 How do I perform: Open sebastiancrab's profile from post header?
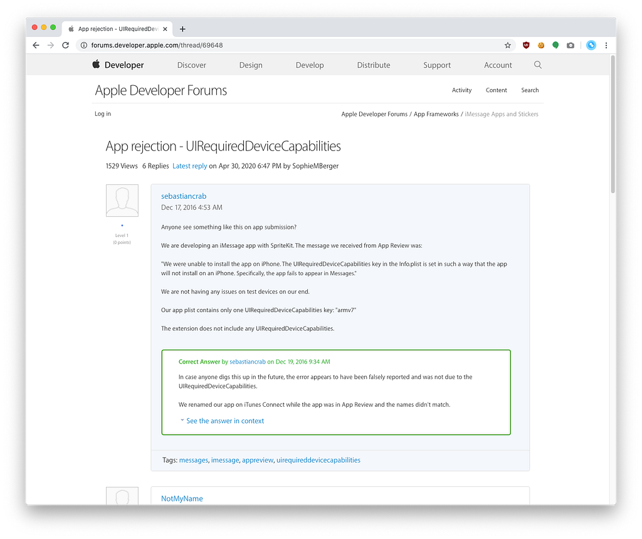(x=184, y=196)
